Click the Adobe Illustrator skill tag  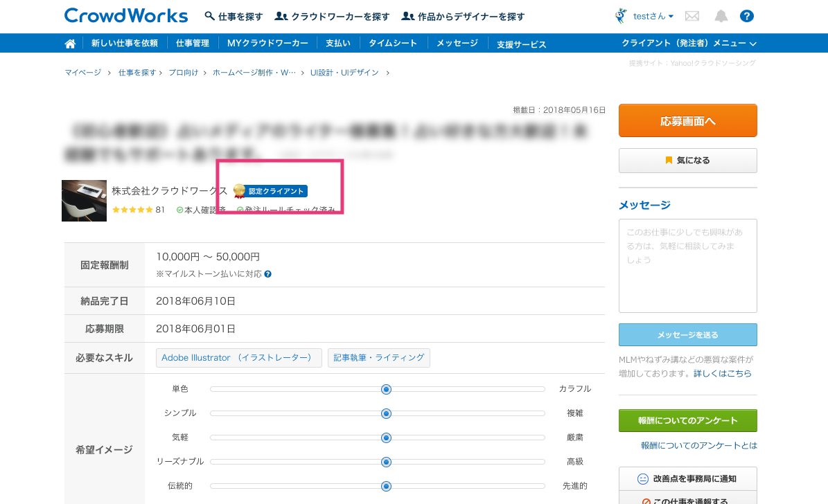click(238, 358)
